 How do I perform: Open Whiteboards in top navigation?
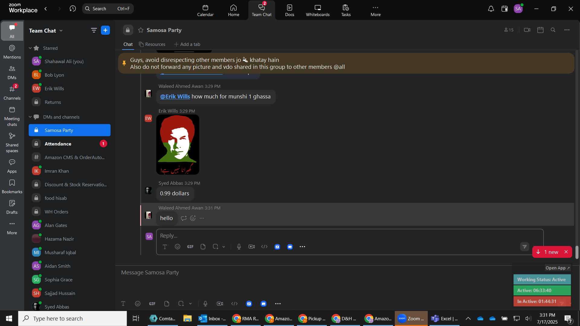click(318, 11)
